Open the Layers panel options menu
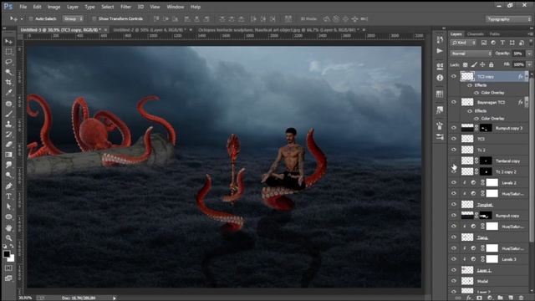Image resolution: width=535 pixels, height=301 pixels. pyautogui.click(x=530, y=34)
